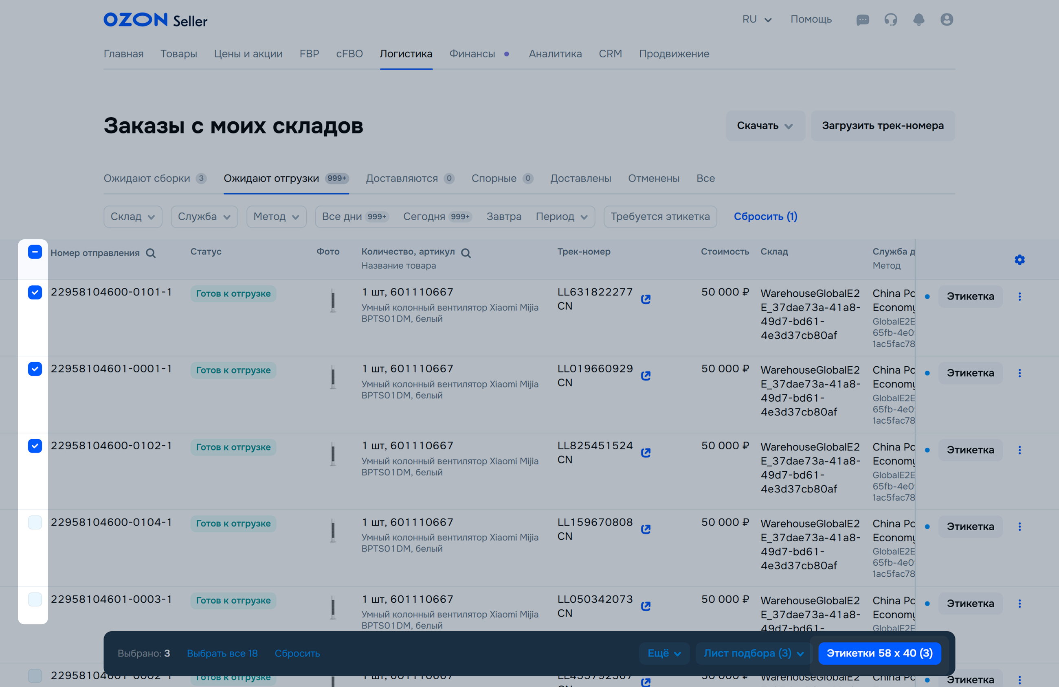Viewport: 1059px width, 687px height.
Task: Click search icon next to Номер отправления
Action: (x=151, y=253)
